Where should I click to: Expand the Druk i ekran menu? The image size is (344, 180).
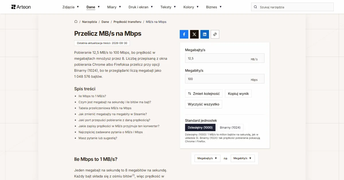[140, 7]
